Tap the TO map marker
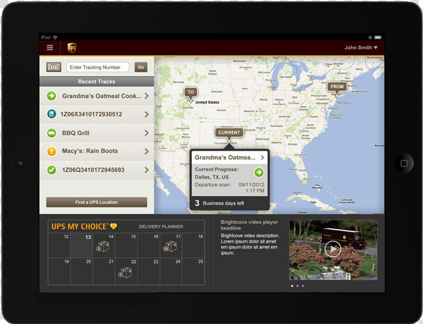423x324 pixels. (190, 94)
